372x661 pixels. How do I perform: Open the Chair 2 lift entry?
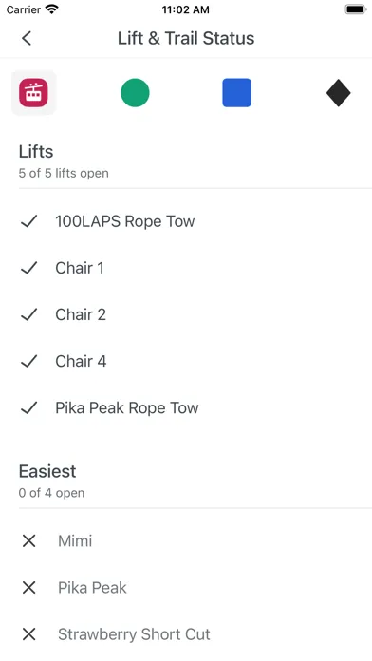[x=186, y=315]
